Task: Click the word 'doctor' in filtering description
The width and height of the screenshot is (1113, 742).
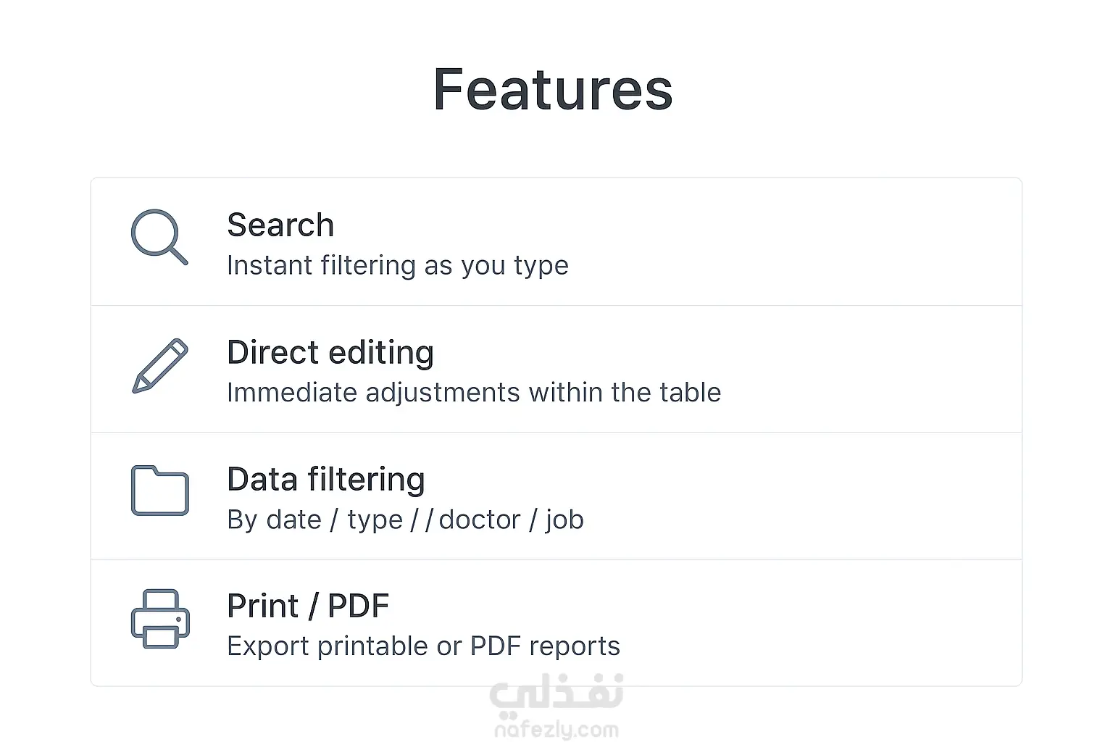Action: pos(480,520)
